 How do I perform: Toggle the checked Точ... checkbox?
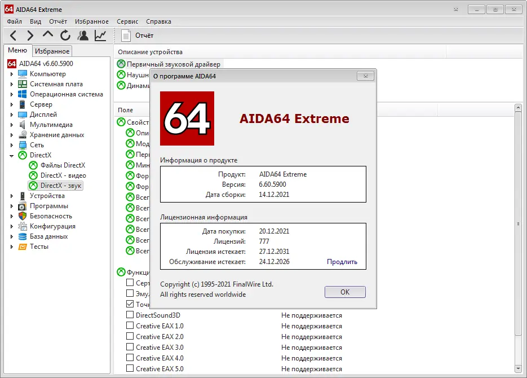pos(130,304)
